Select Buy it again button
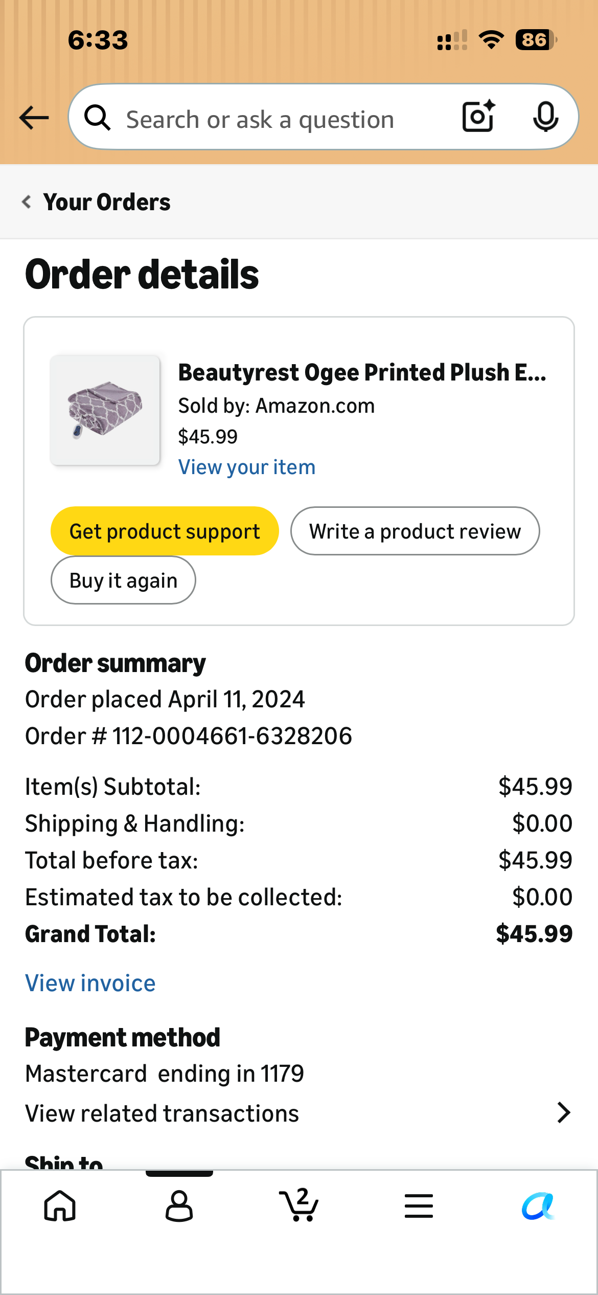 123,580
